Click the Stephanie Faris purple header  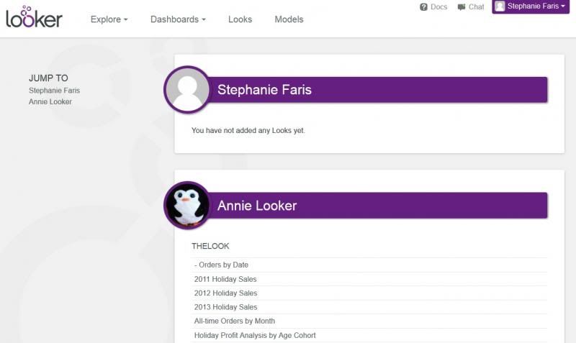click(x=379, y=89)
